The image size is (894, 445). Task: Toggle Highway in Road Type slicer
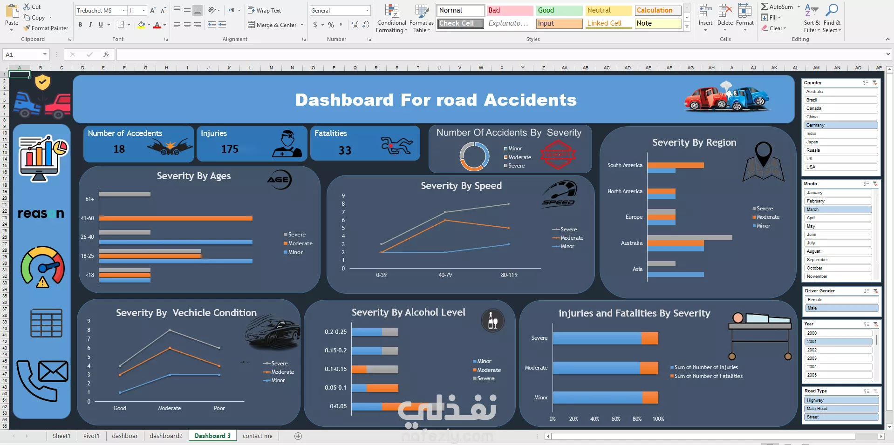click(x=841, y=400)
